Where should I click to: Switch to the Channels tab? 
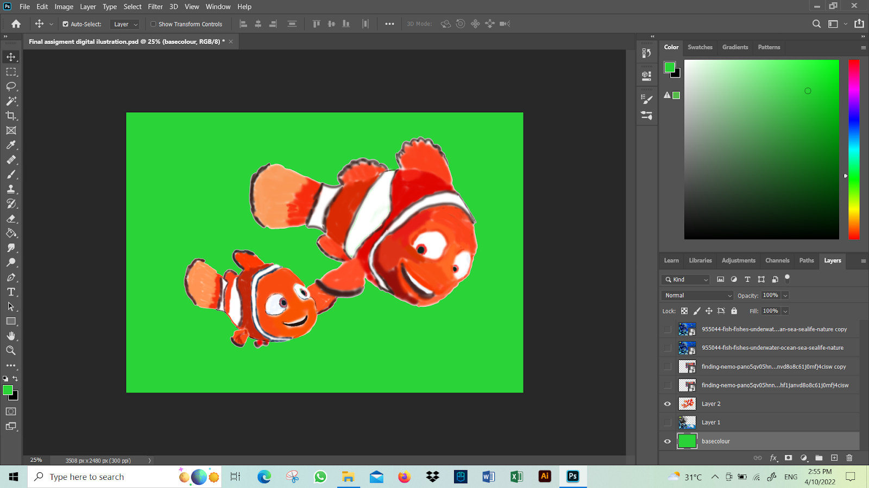coord(777,260)
